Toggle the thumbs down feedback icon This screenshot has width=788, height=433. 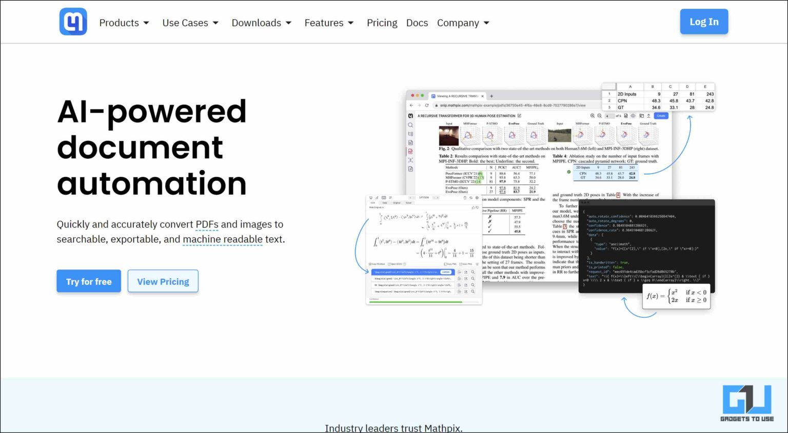[477, 207]
